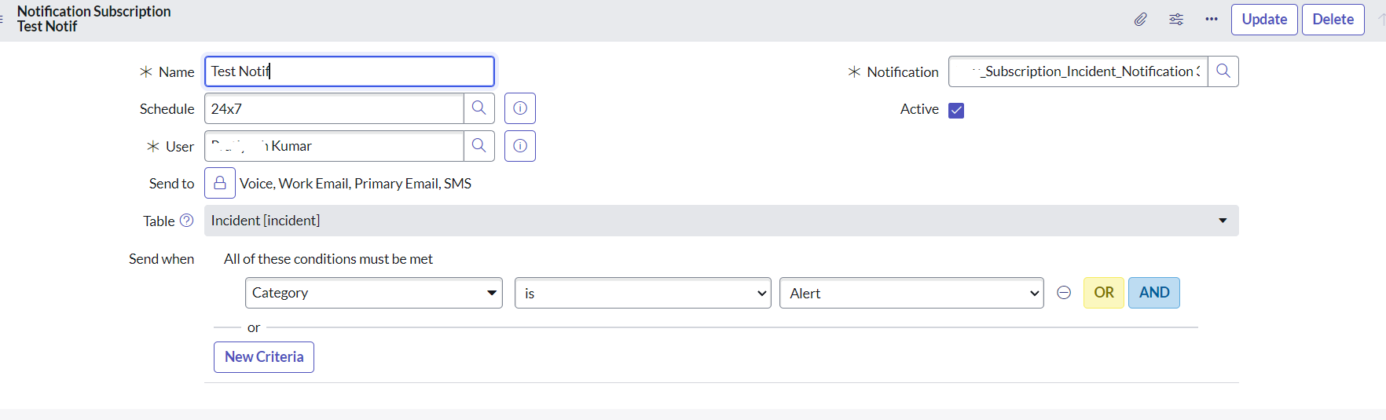Viewport: 1386px width, 420px height.
Task: Open the Category field dropdown
Action: pos(374,293)
